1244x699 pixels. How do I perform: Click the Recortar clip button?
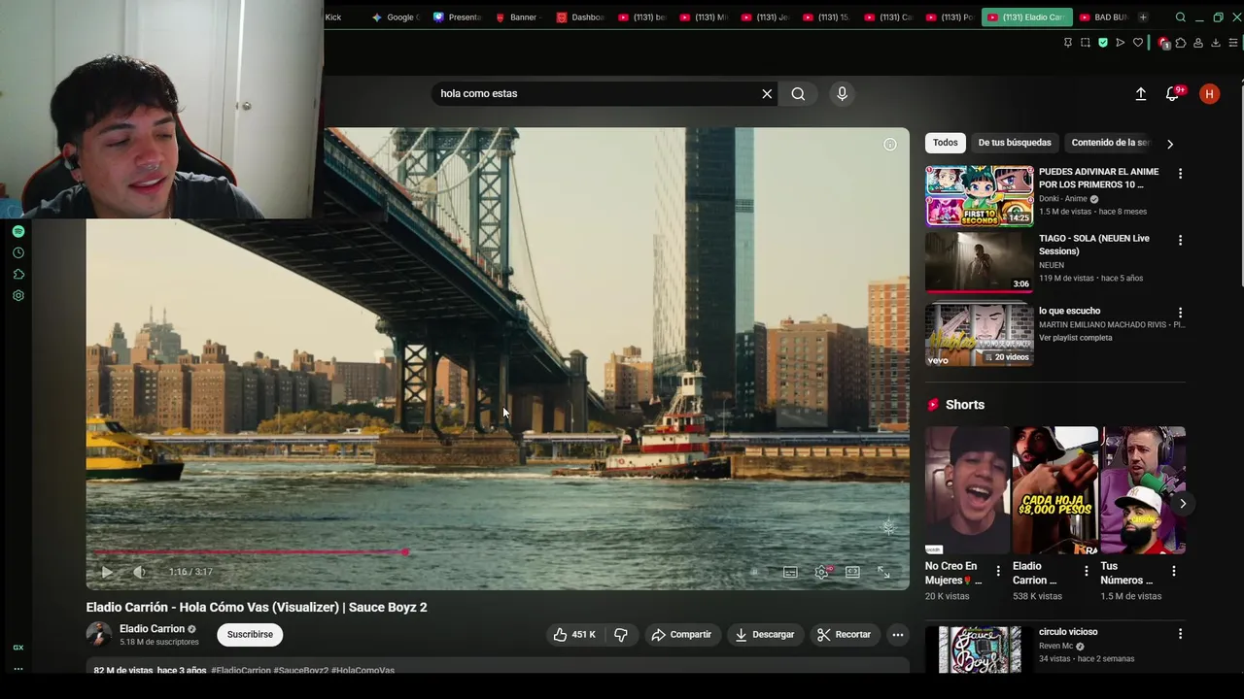[845, 634]
